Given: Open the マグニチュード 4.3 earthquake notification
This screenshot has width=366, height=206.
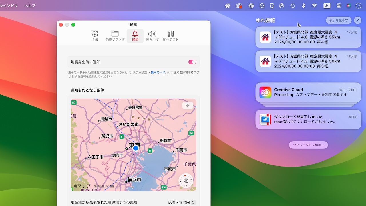Looking at the screenshot, I should pyautogui.click(x=308, y=61).
